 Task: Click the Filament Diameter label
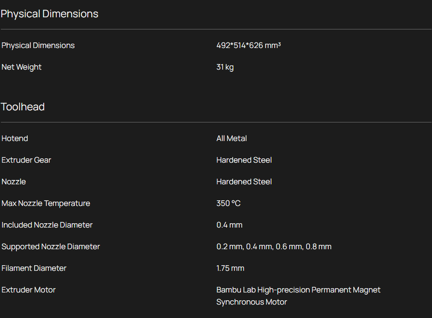[34, 268]
